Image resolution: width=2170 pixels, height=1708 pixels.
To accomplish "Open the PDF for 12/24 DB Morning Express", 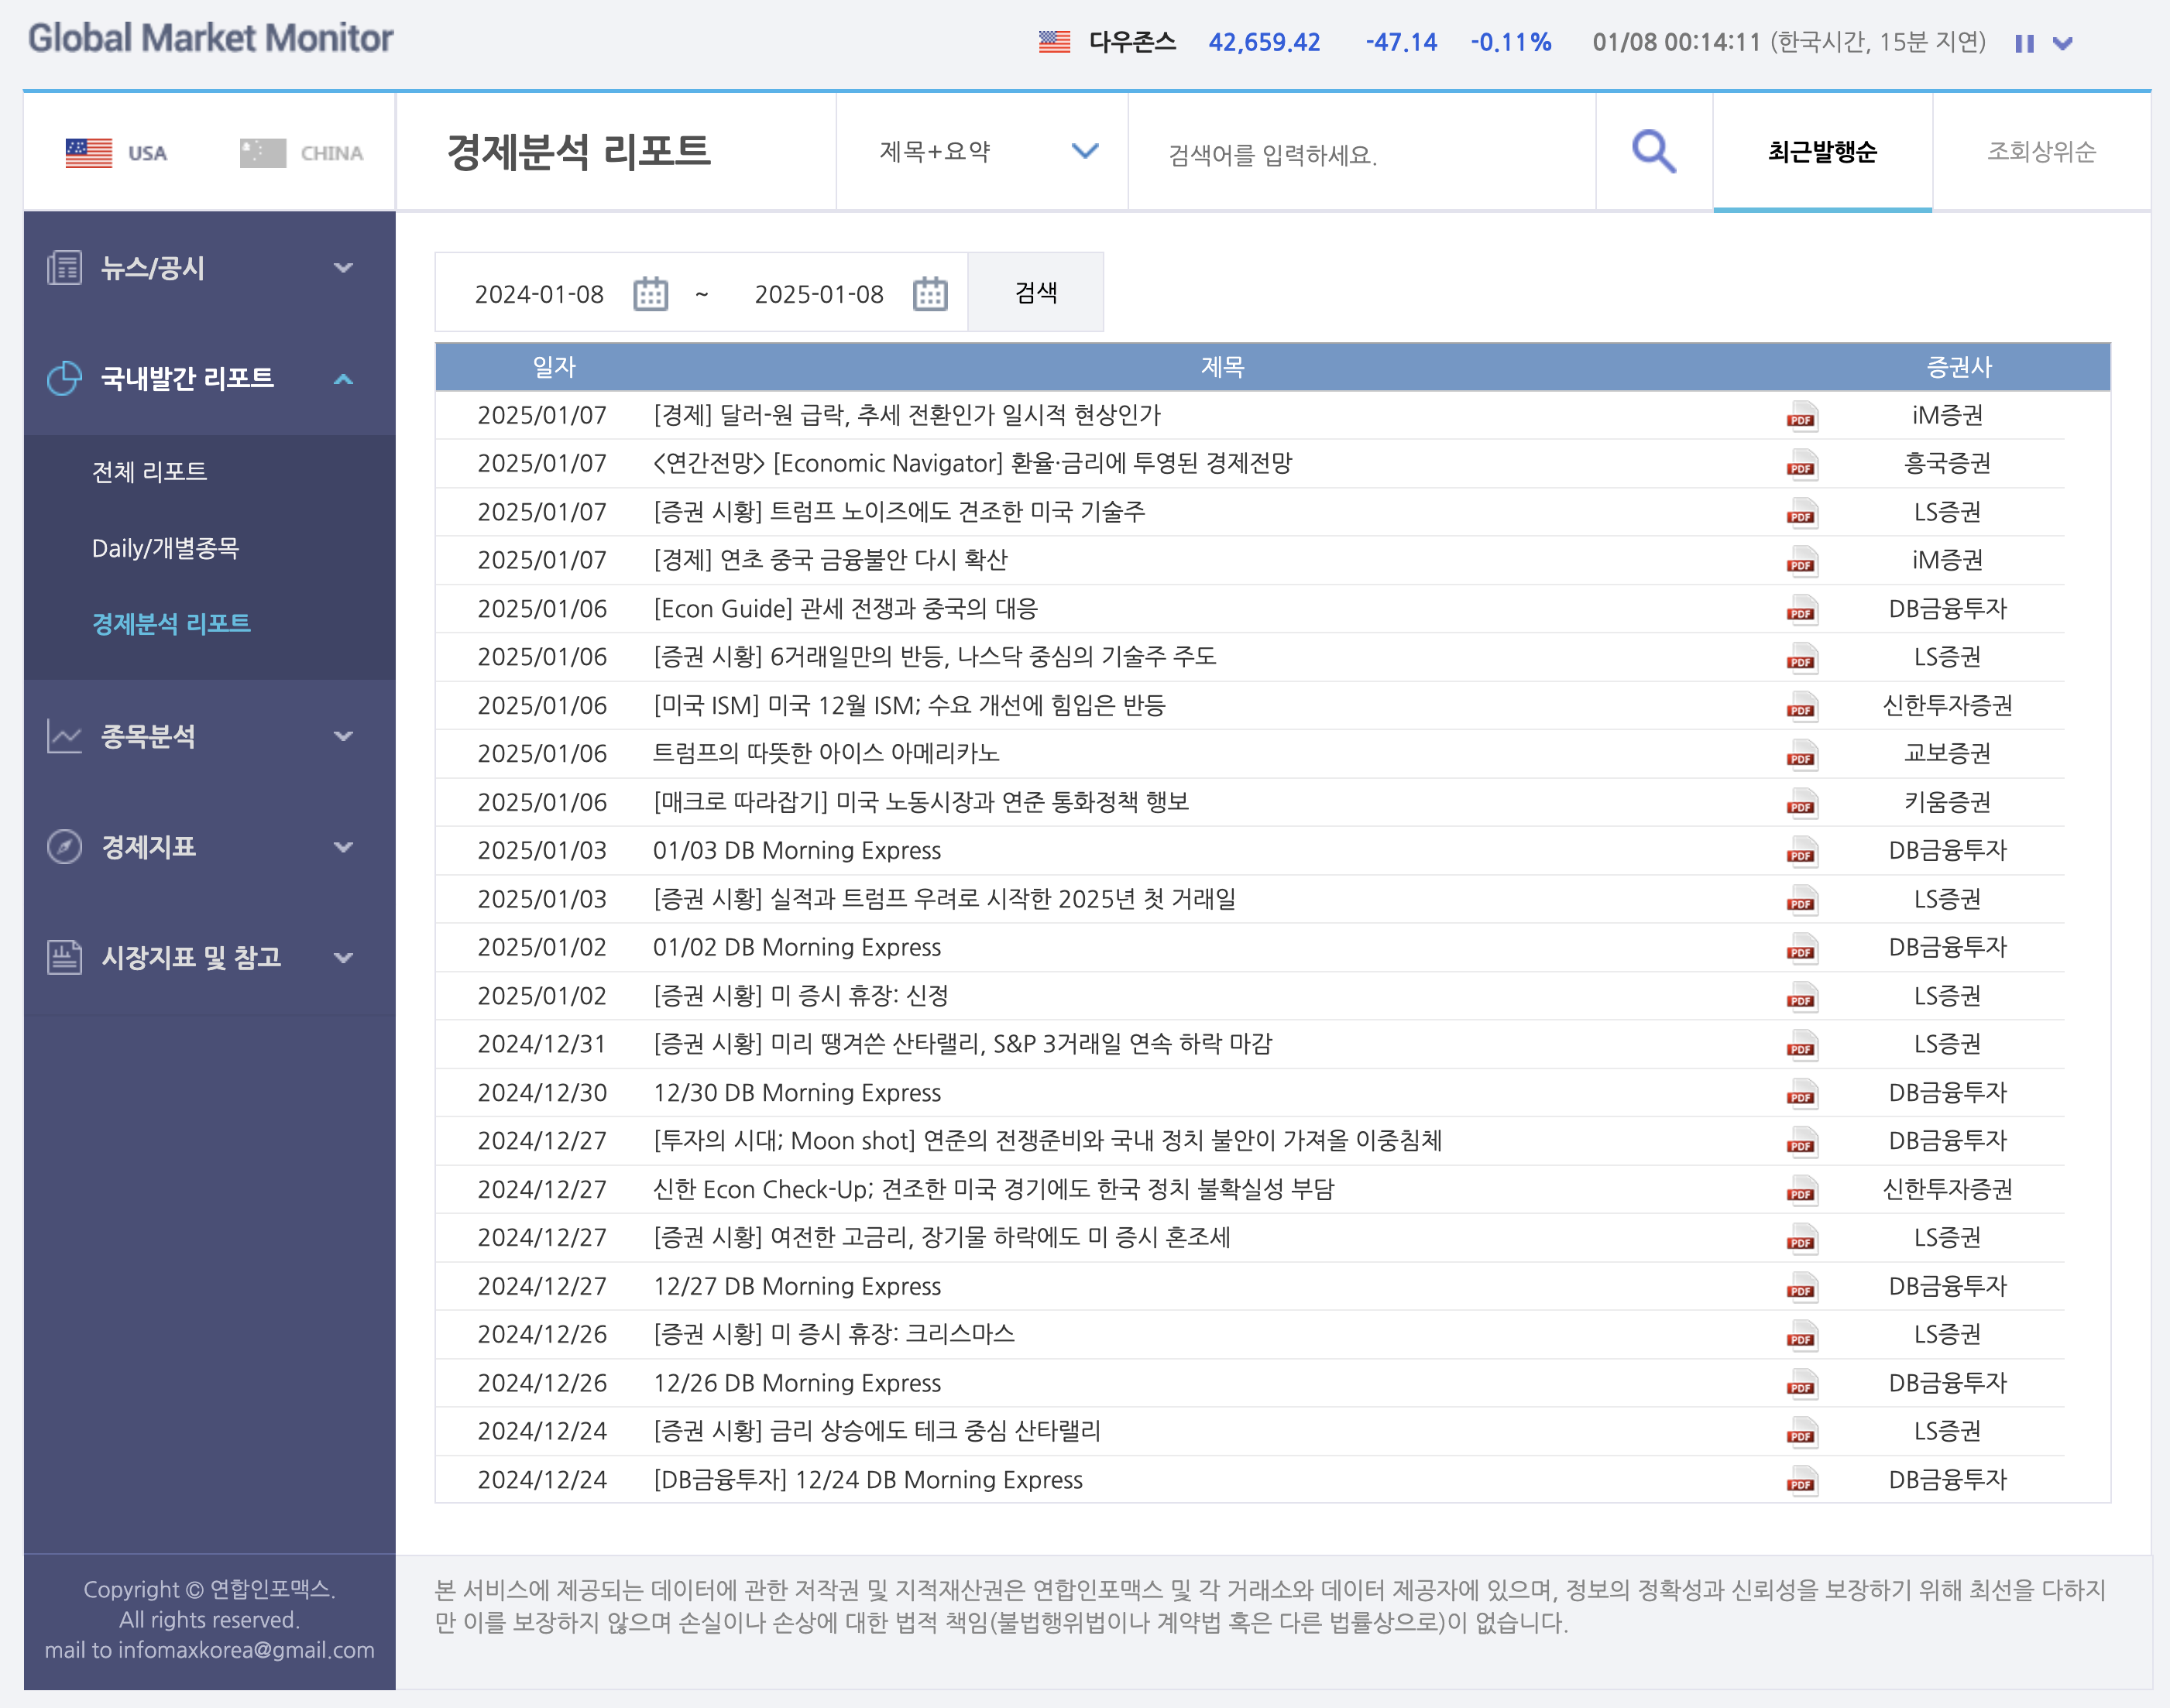I will click(1802, 1481).
